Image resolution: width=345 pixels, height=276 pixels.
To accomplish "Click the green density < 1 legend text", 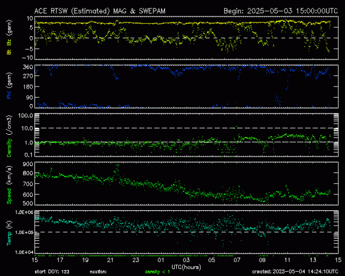I will click(x=157, y=272).
